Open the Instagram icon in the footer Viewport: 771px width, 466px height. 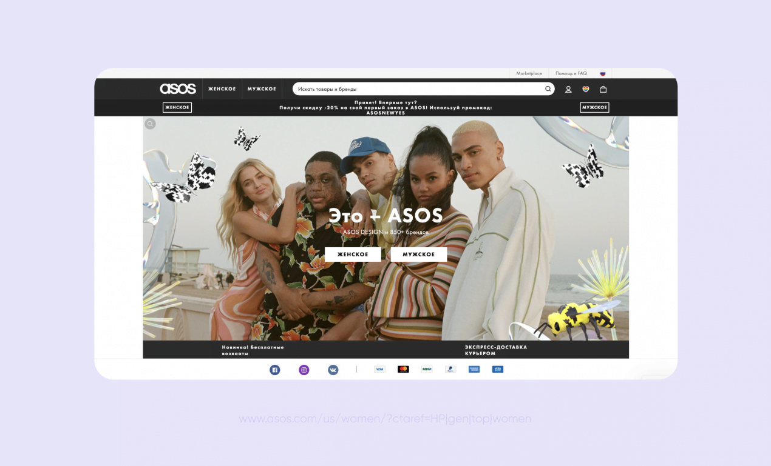tap(304, 370)
